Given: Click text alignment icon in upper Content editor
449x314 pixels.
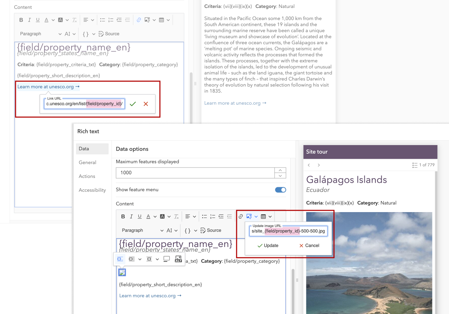Looking at the screenshot, I should 86,20.
